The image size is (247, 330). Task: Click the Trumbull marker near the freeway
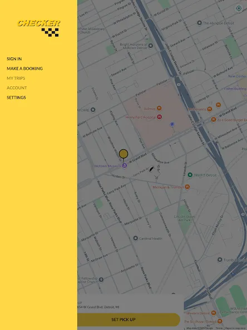220,260
